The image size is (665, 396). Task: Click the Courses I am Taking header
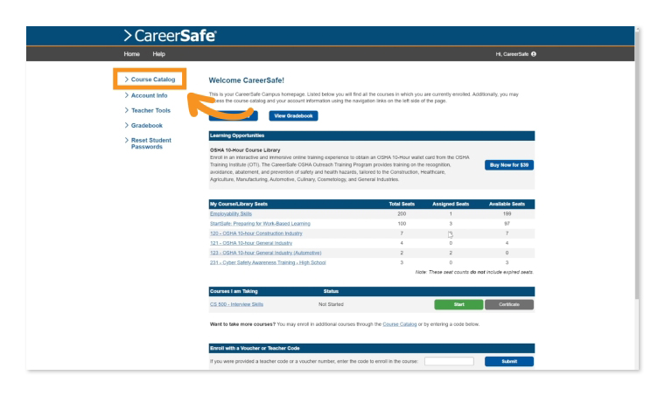[x=234, y=291]
